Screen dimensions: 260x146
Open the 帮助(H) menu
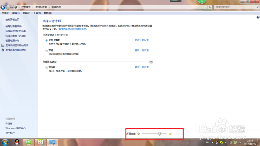(48, 13)
